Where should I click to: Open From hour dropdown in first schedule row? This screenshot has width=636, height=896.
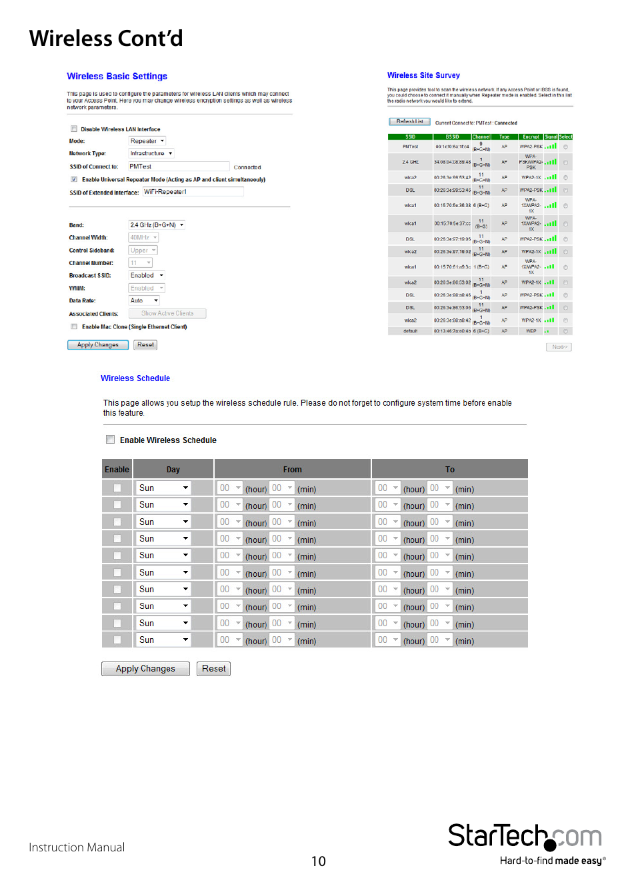pyautogui.click(x=230, y=488)
